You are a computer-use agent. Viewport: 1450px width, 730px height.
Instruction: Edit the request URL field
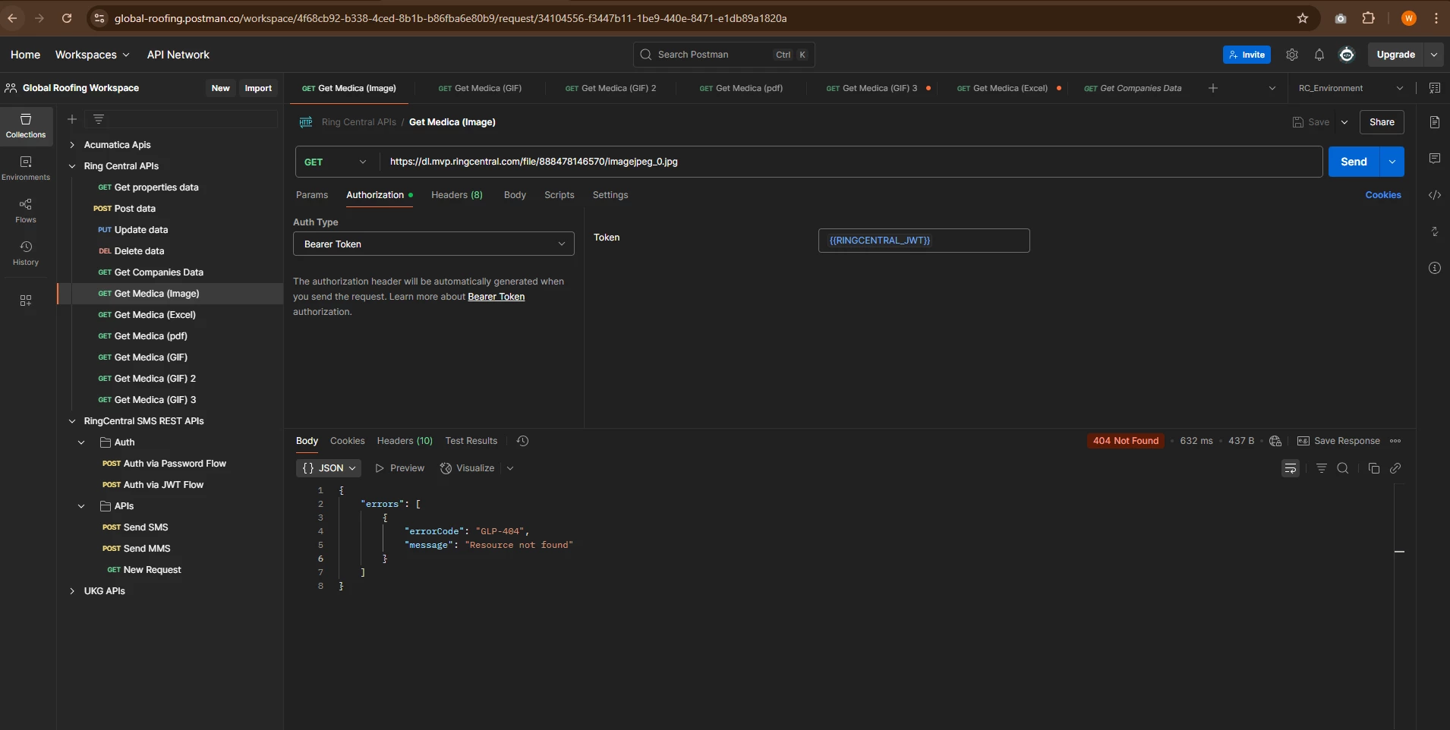coord(850,162)
